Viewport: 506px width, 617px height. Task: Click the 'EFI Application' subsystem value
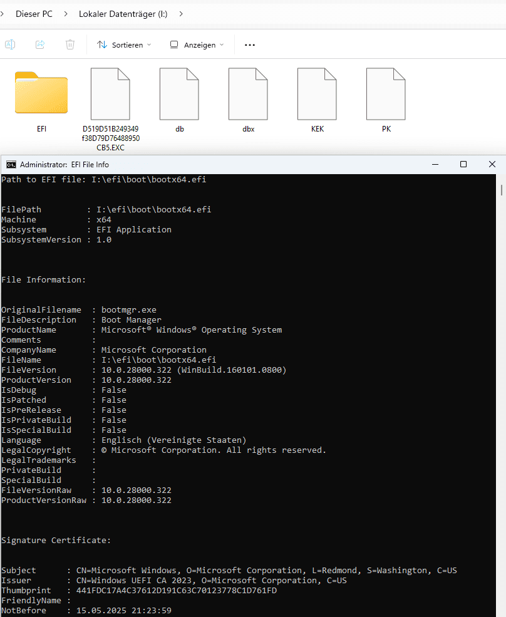click(x=134, y=229)
